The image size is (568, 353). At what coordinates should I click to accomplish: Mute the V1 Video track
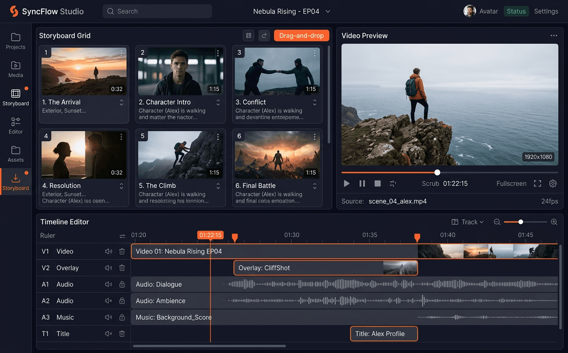[x=109, y=251]
